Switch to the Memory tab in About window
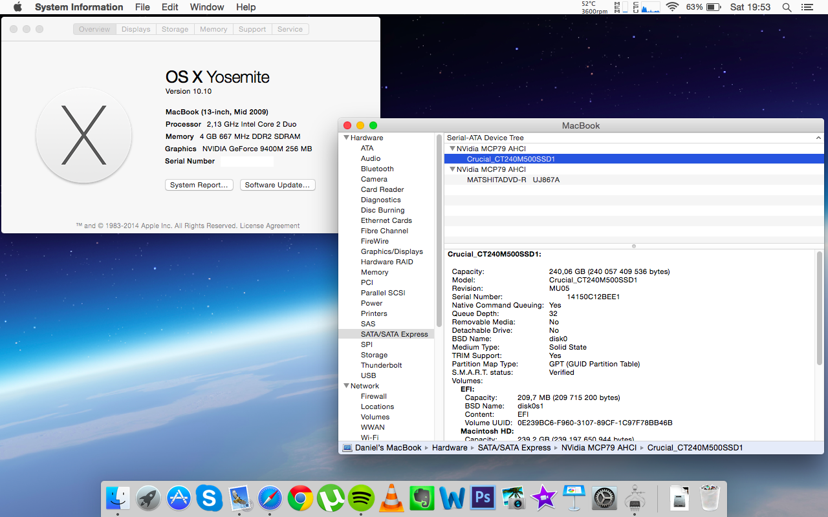 (213, 29)
